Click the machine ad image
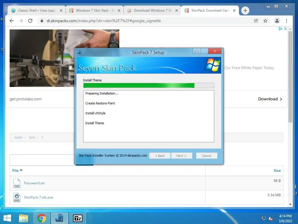 42,58
